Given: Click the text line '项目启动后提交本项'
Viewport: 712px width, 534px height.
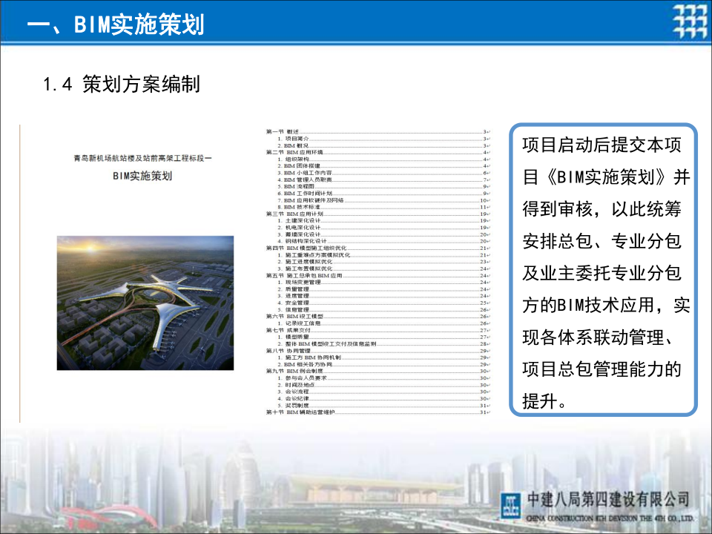Looking at the screenshot, I should tap(602, 145).
